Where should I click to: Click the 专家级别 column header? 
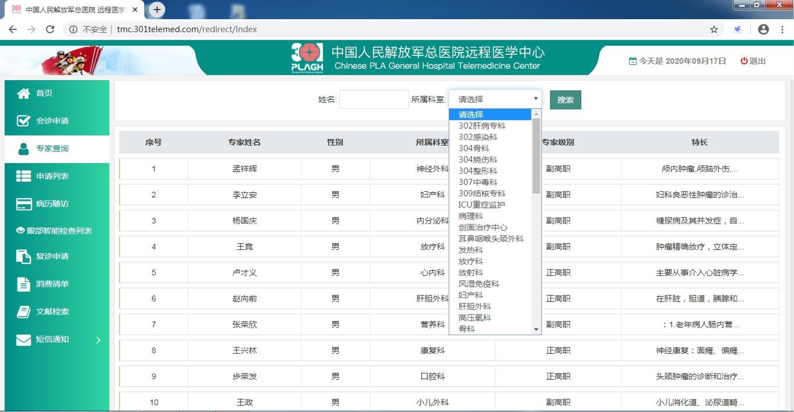(557, 142)
